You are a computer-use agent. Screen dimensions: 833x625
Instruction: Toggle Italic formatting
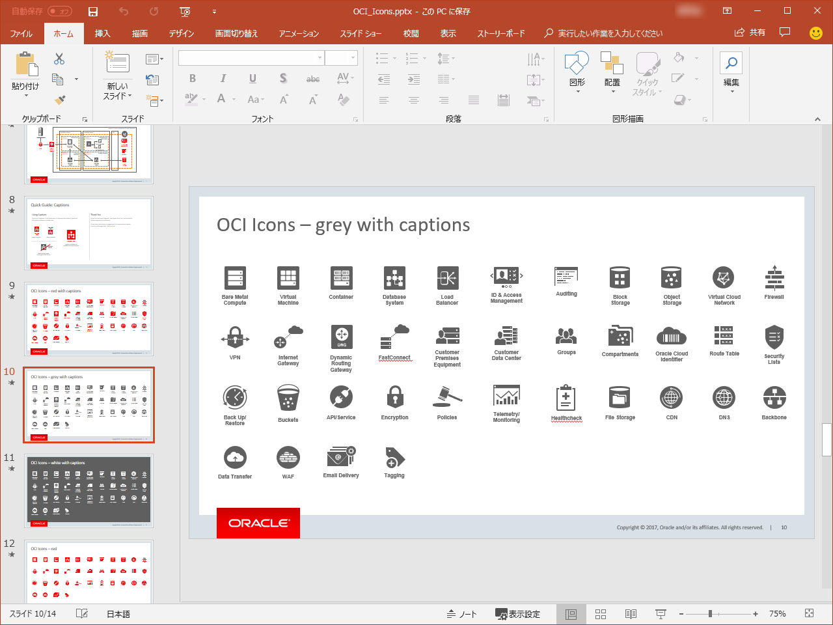[x=223, y=79]
